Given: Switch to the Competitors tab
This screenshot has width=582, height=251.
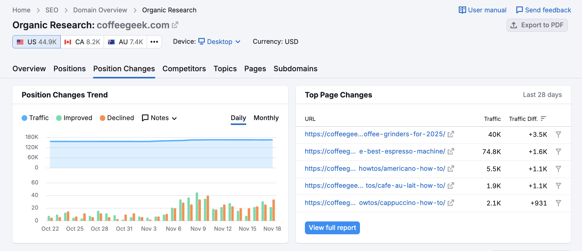Looking at the screenshot, I should (x=184, y=69).
